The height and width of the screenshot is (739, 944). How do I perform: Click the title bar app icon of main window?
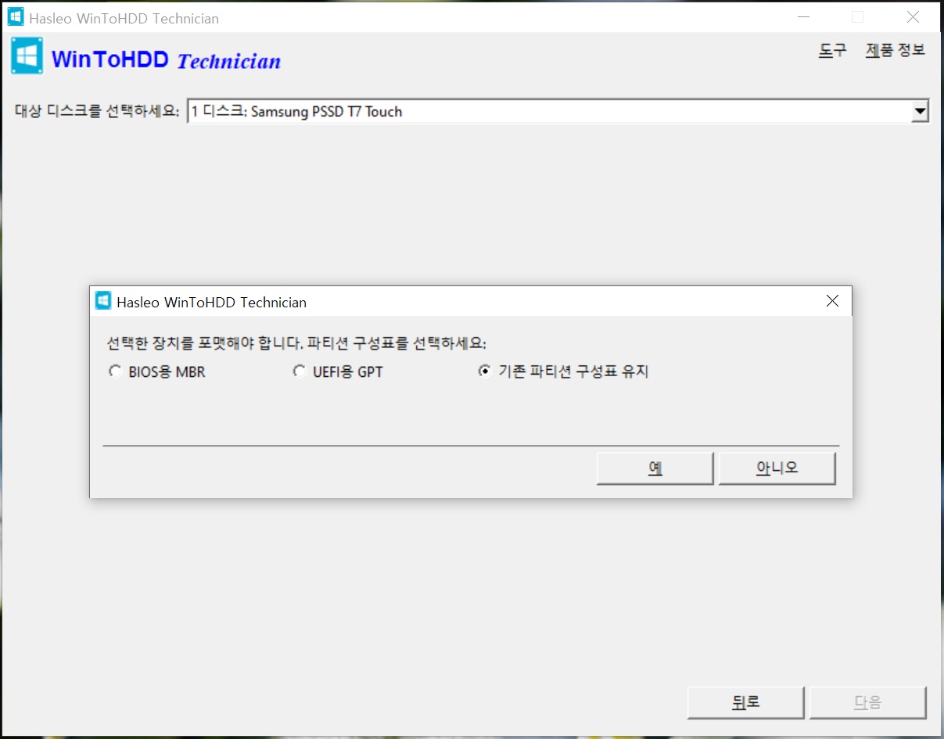[16, 16]
